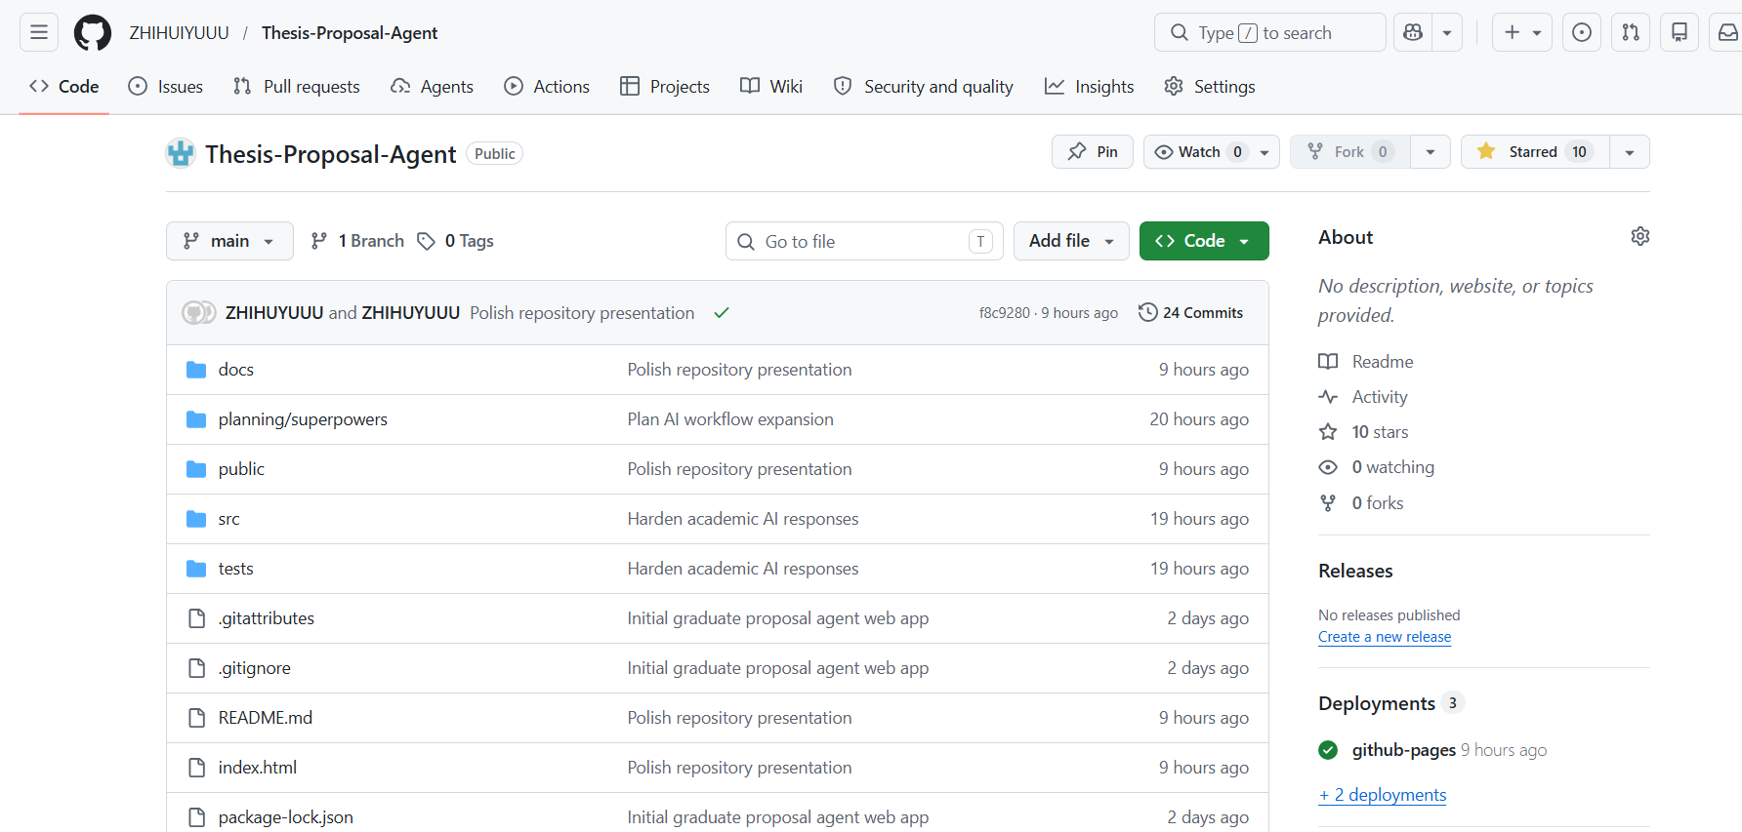Viewport: 1742px width, 832px height.
Task: Open the Wiki tab
Action: point(771,87)
